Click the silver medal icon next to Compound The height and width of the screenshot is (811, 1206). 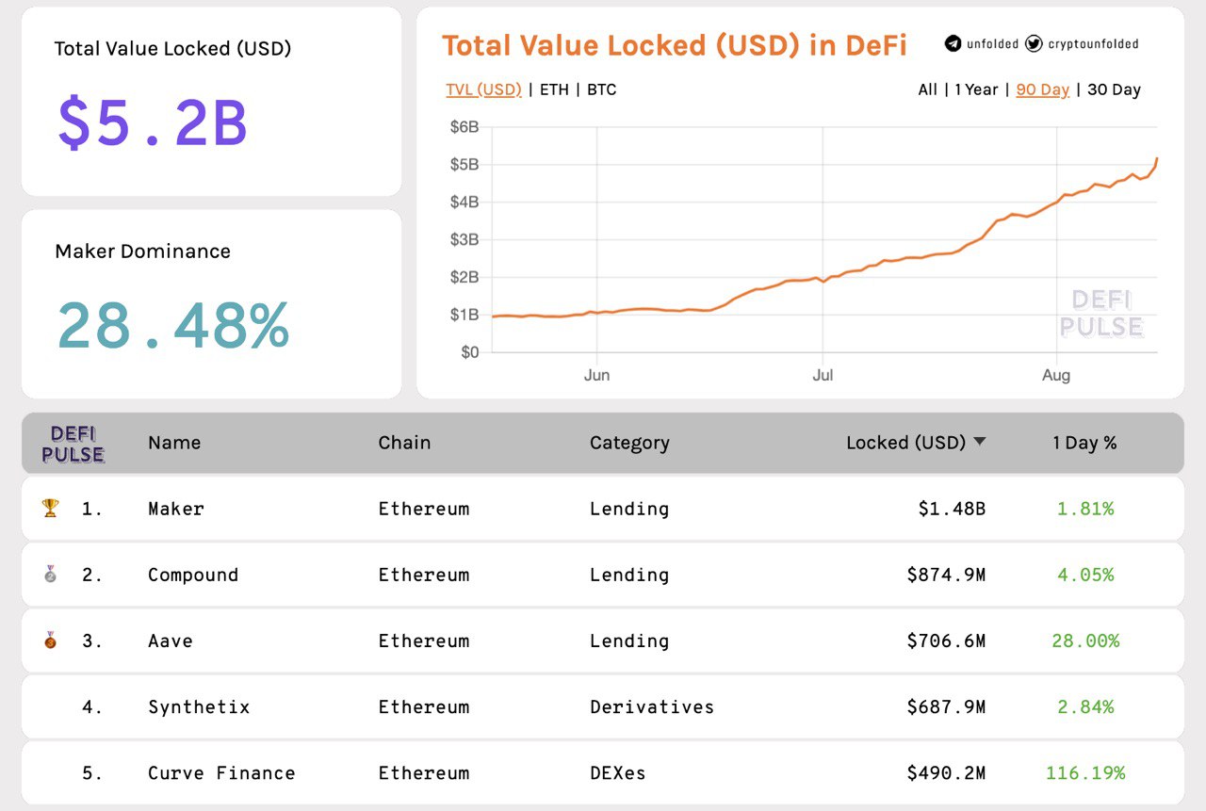(50, 574)
